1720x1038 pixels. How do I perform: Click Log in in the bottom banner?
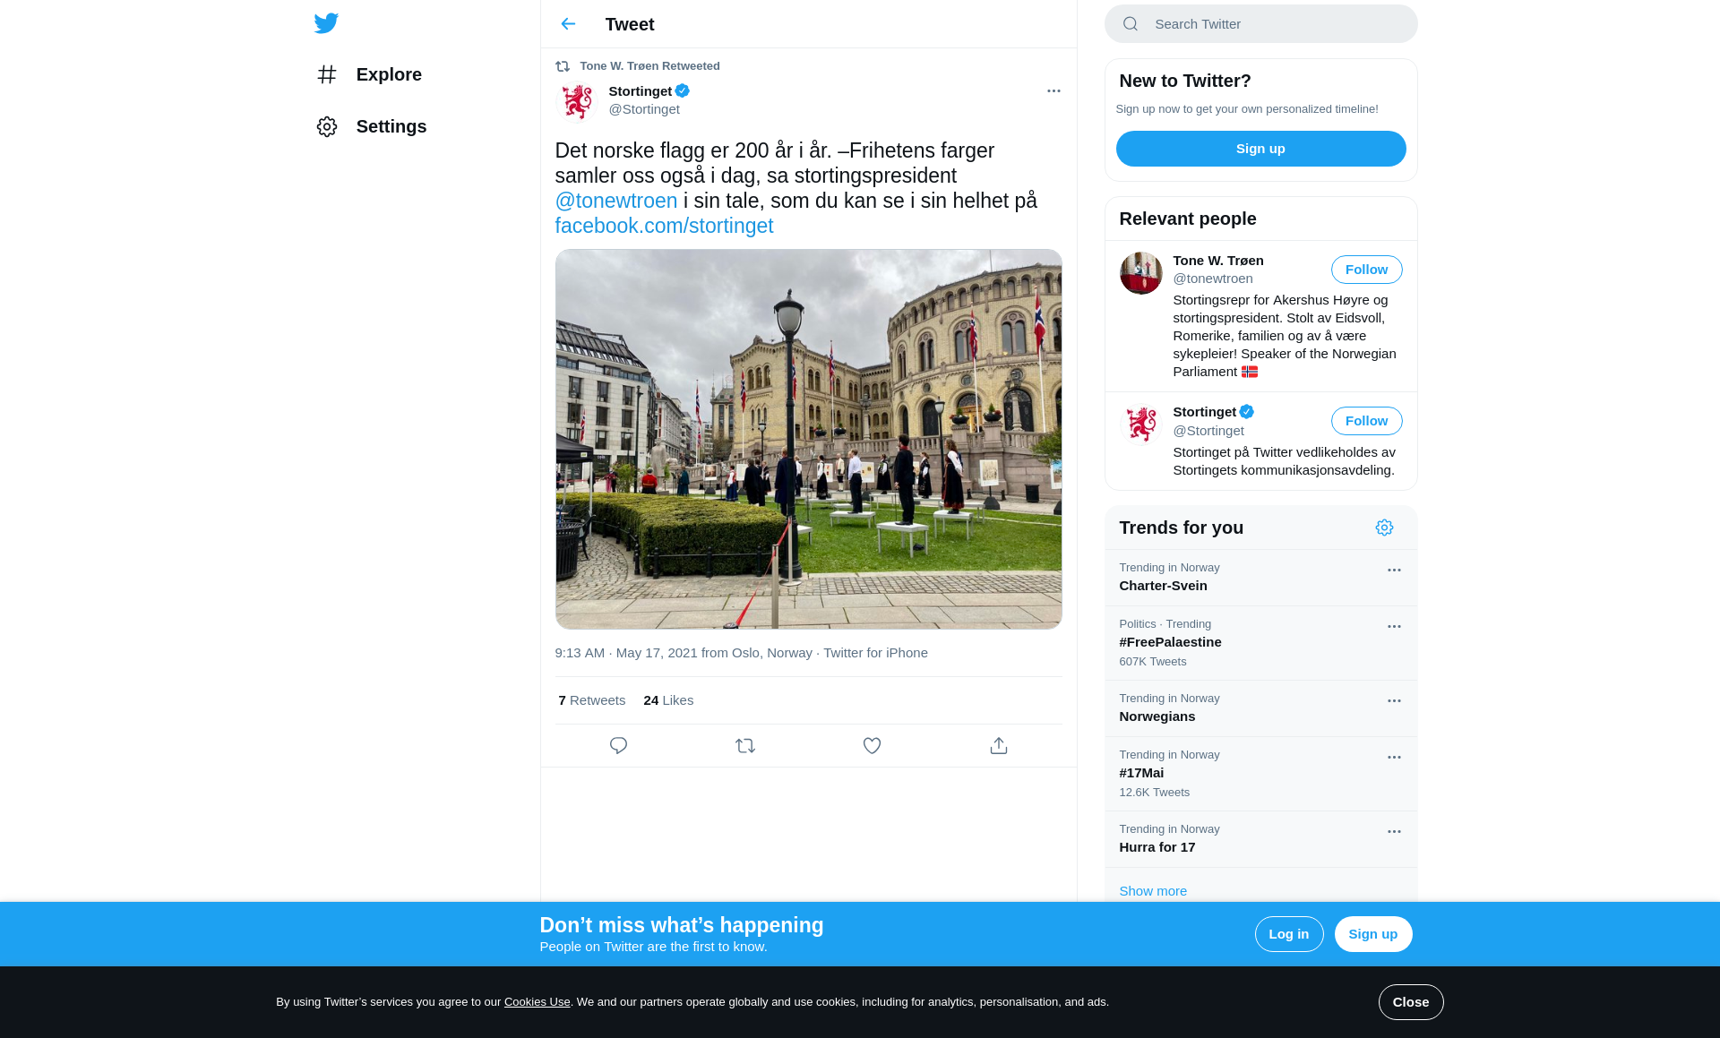pyautogui.click(x=1288, y=934)
